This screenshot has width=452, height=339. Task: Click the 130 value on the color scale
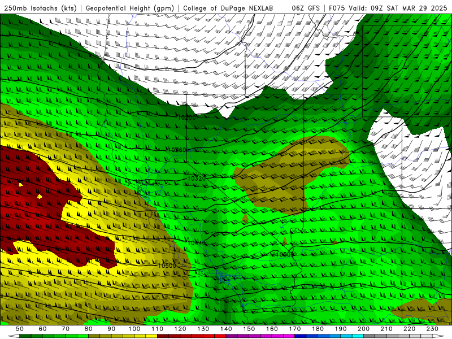(x=203, y=329)
